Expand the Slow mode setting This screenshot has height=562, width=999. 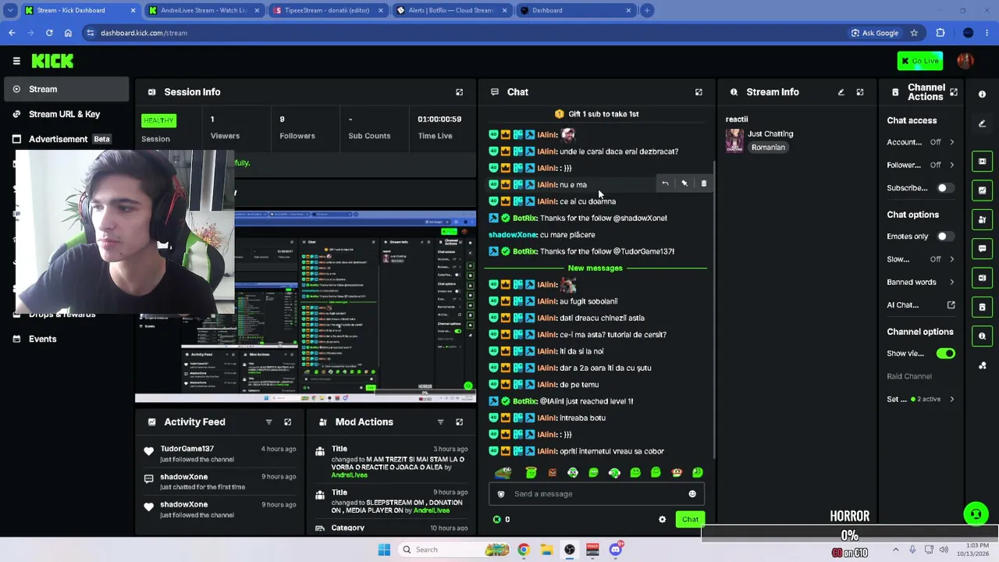click(921, 259)
